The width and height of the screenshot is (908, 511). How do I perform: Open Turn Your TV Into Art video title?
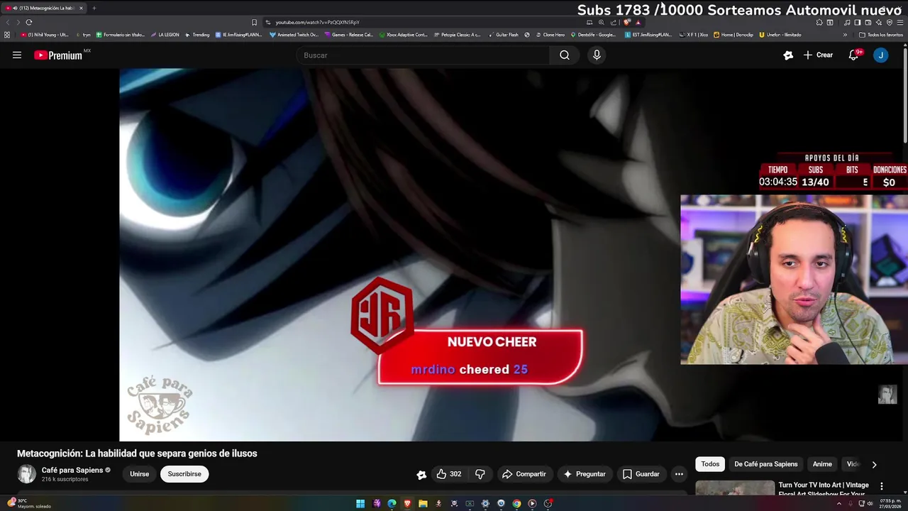point(823,489)
